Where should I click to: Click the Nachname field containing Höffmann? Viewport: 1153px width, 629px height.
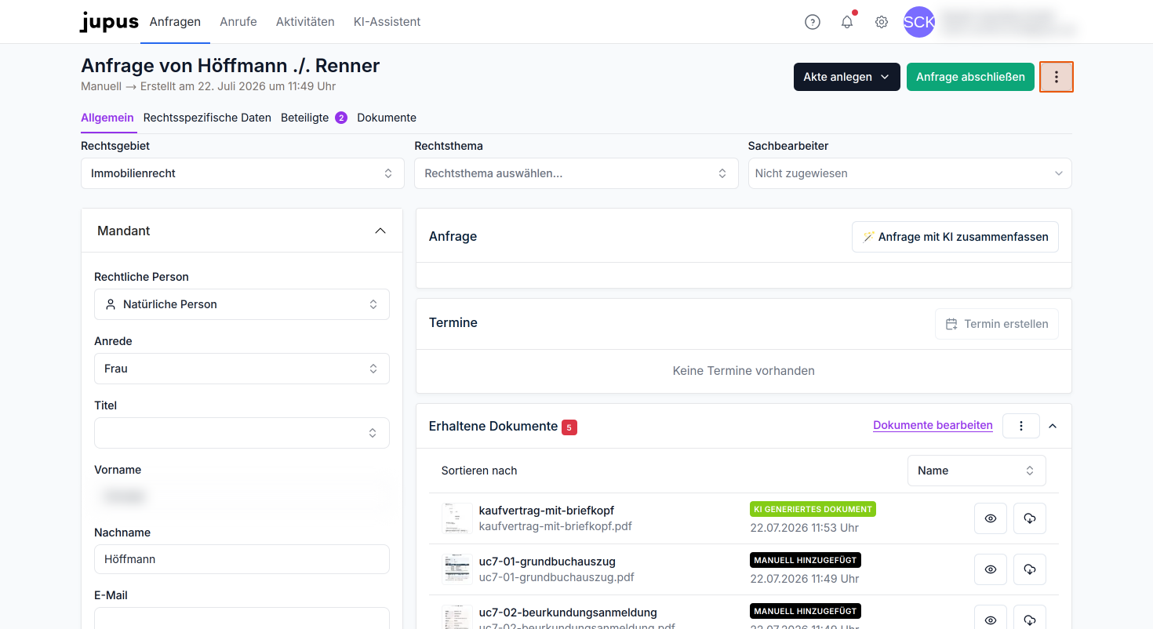point(242,559)
